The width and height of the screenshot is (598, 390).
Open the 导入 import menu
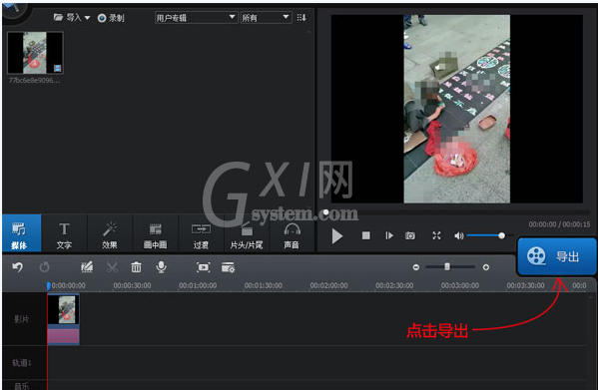[72, 18]
